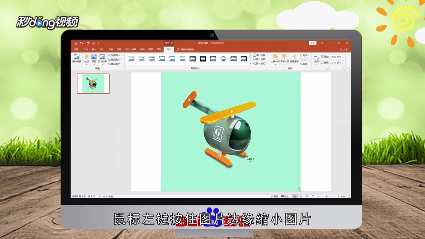Click zoom out minus button
This screenshot has width=425, height=239.
[317, 197]
